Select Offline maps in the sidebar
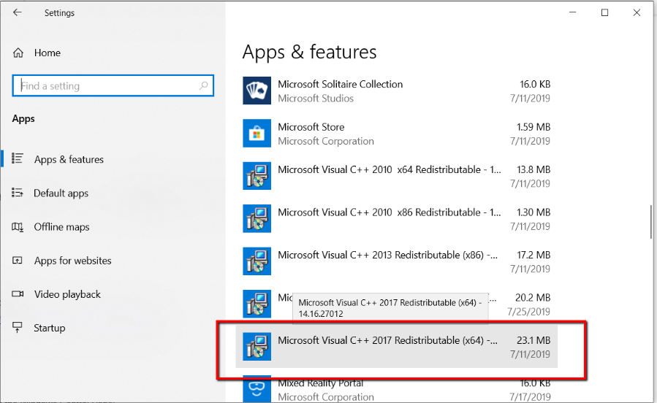The image size is (657, 403). pyautogui.click(x=61, y=227)
